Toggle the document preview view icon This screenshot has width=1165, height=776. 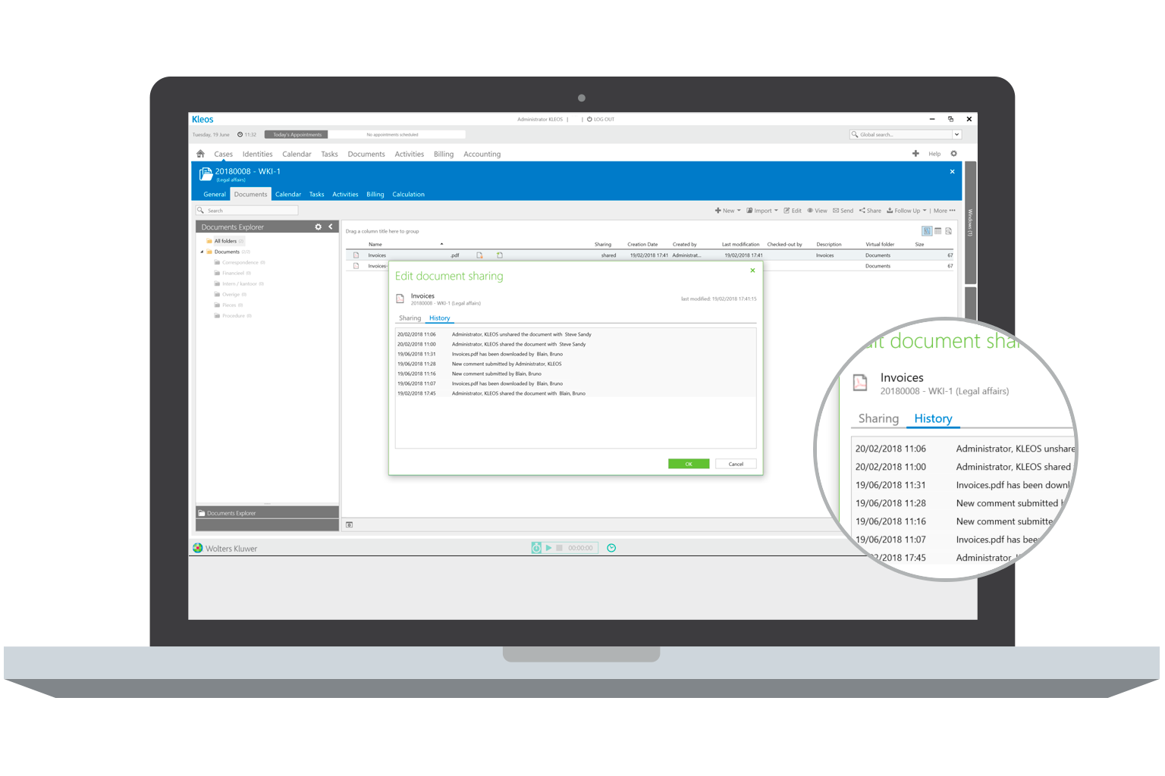click(x=949, y=231)
